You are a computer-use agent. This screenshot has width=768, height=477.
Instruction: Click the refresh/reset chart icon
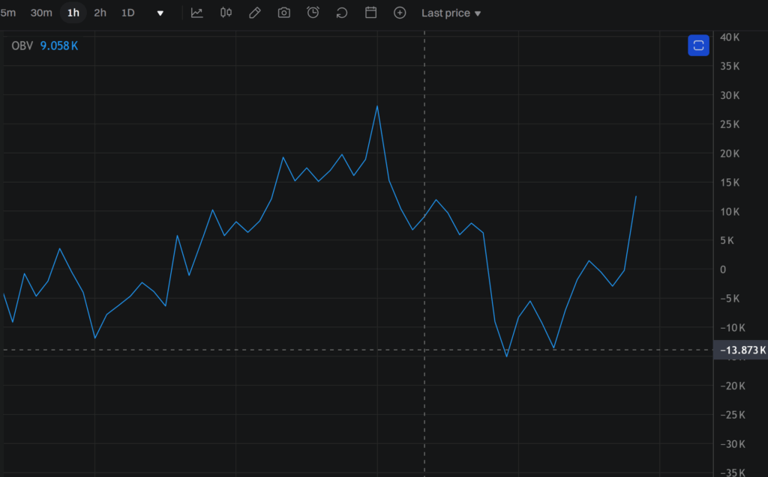coord(342,13)
